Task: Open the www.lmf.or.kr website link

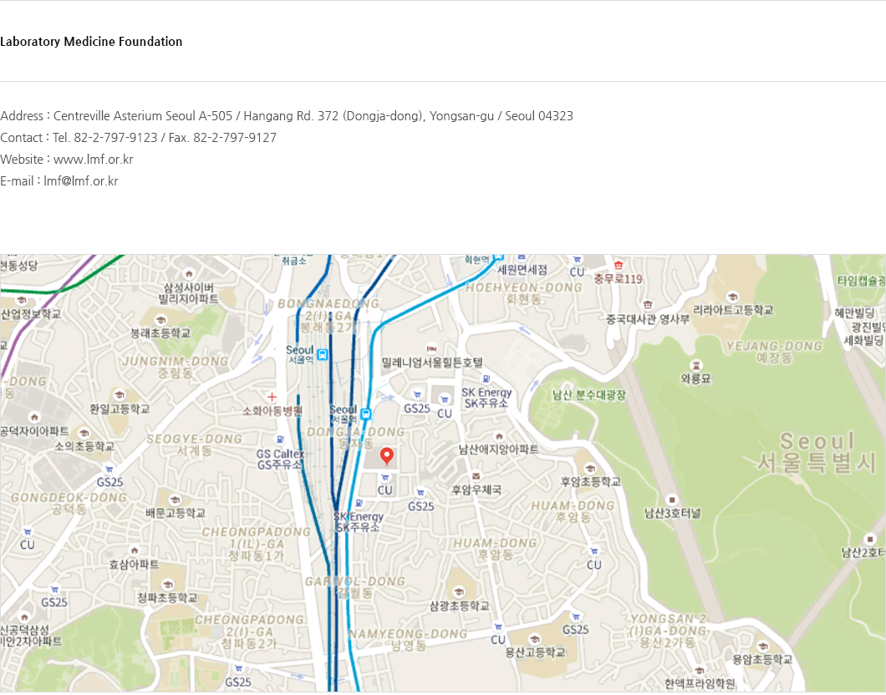Action: (94, 160)
